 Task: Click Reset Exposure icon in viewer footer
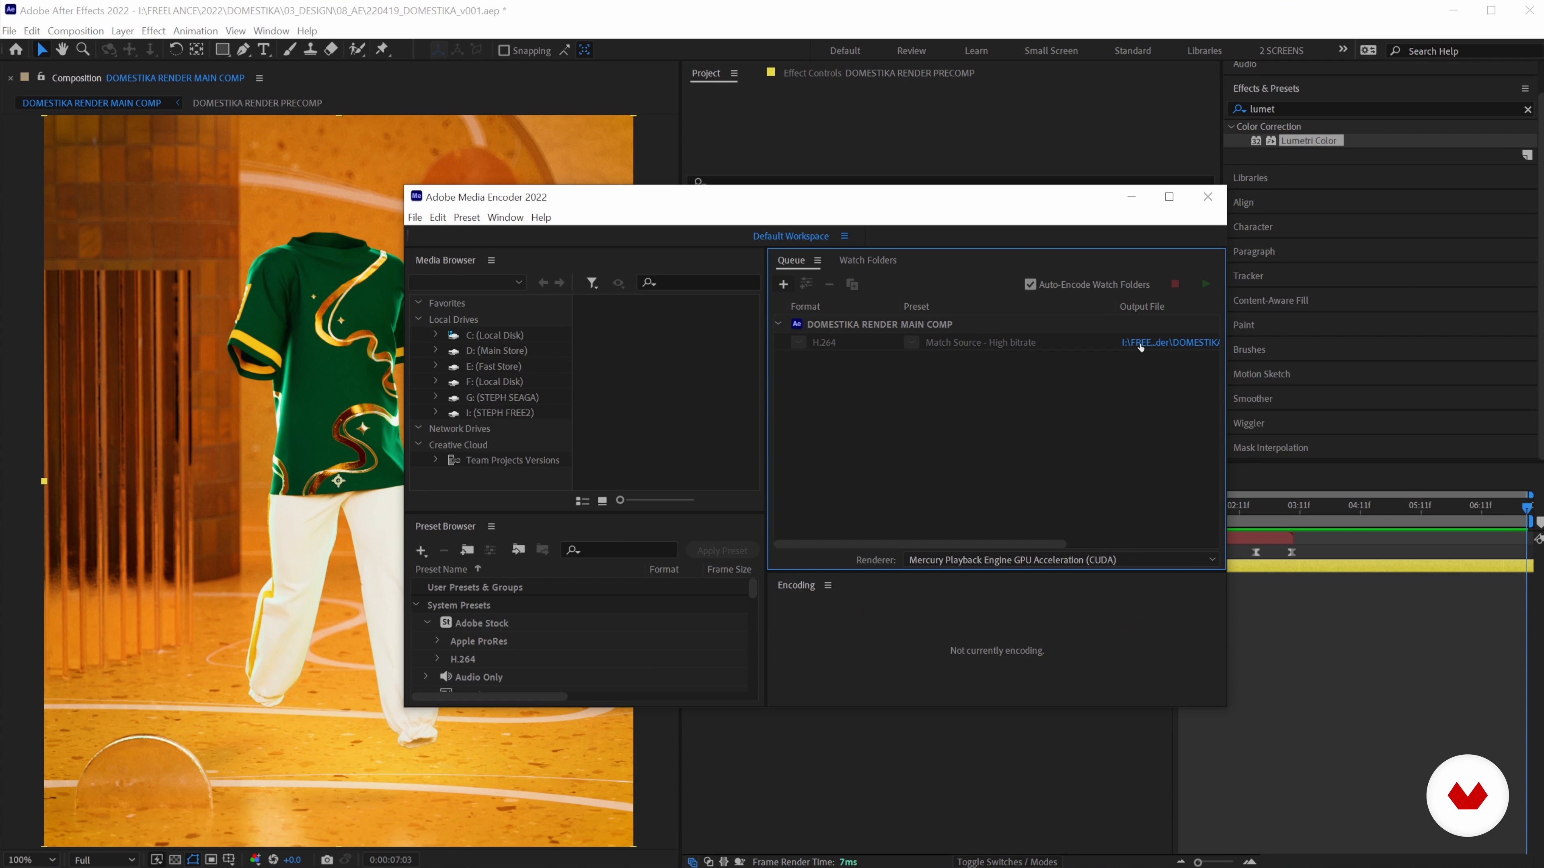(273, 860)
